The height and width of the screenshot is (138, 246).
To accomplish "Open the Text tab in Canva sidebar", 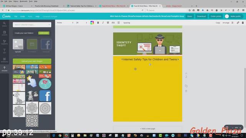I will (4, 51).
